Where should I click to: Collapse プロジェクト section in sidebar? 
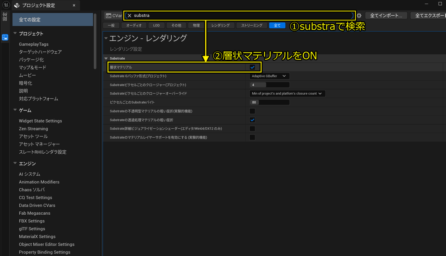click(x=15, y=33)
